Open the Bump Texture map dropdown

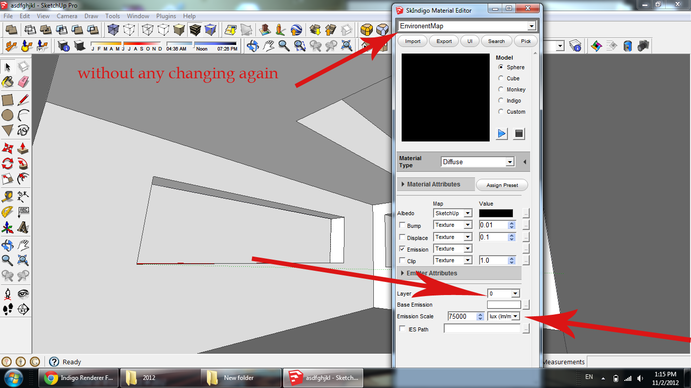(468, 225)
